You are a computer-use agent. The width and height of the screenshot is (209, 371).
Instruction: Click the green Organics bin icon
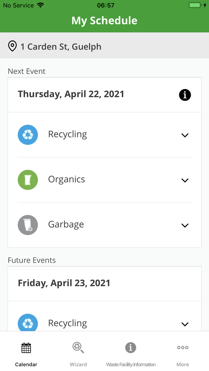(28, 180)
